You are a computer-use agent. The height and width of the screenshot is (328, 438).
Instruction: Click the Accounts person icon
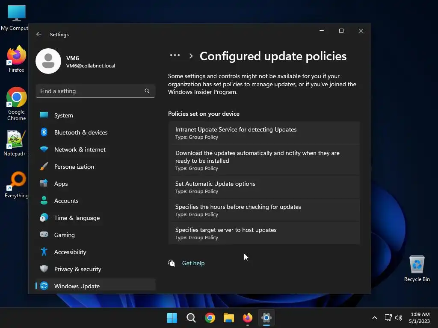click(x=44, y=200)
